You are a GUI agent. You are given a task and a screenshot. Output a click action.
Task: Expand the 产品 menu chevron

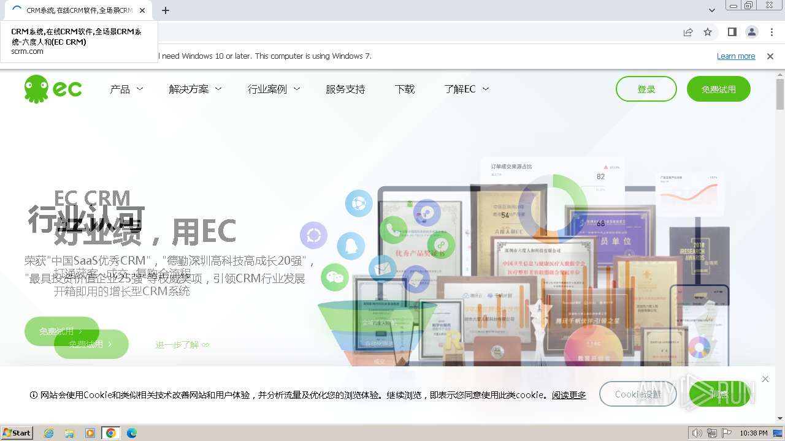click(x=140, y=89)
